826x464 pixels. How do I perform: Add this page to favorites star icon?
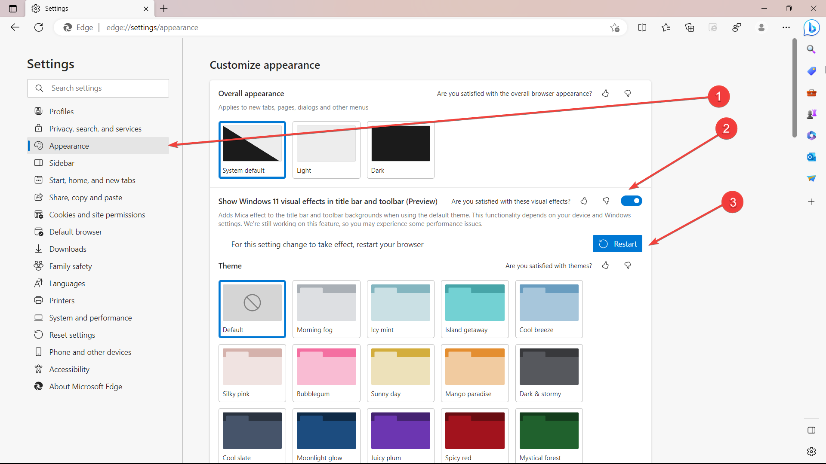coord(615,27)
